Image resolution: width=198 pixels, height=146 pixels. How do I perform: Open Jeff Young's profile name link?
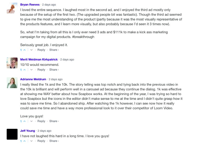coord(27,131)
